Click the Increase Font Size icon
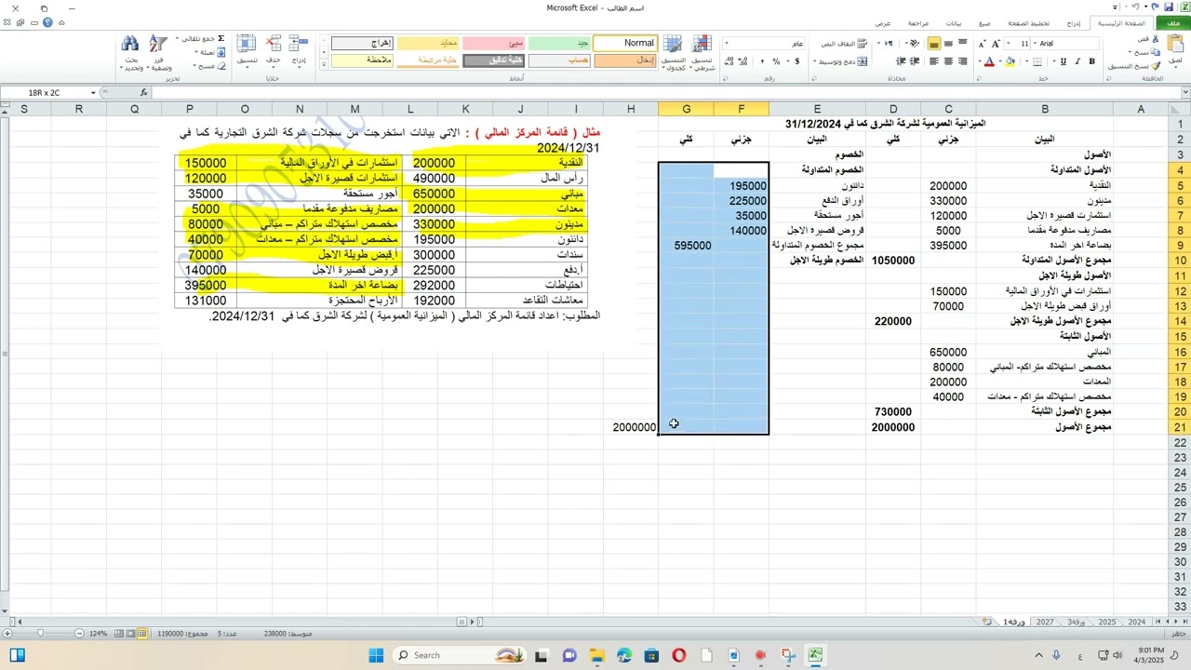The width and height of the screenshot is (1191, 670). [x=996, y=44]
